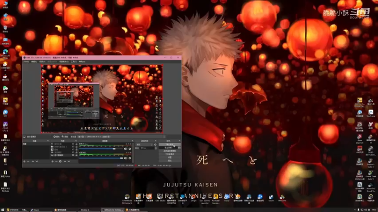Viewport: 378px width, 212px height.
Task: Select WeGame desktop shortcut icon
Action: (x=282, y=198)
